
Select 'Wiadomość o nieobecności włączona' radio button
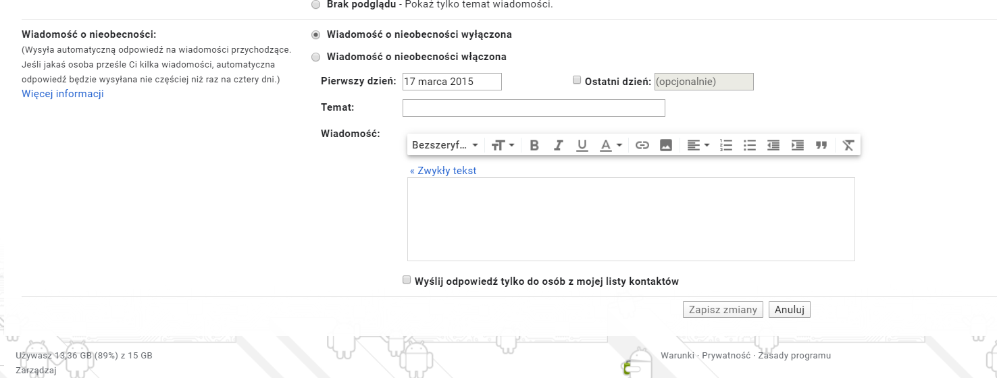pos(315,57)
